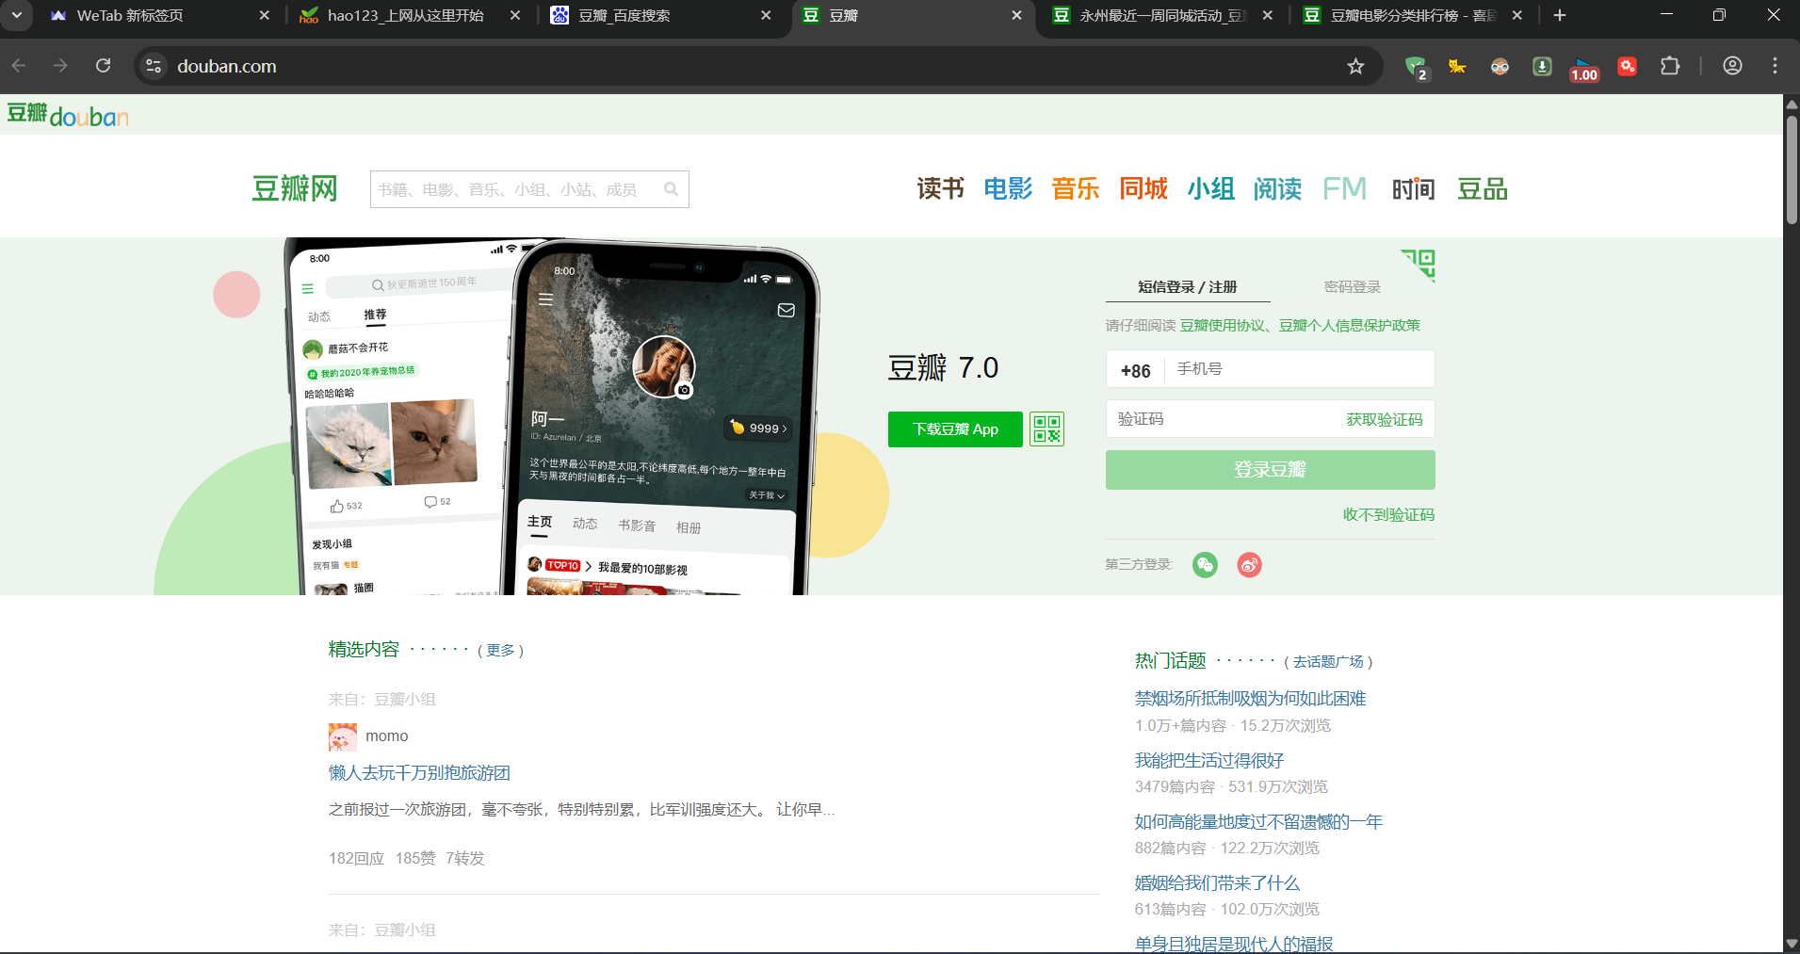This screenshot has width=1800, height=954.
Task: Open topic 禁烟场所抵制吸烟为何如此困难
Action: [x=1250, y=699]
